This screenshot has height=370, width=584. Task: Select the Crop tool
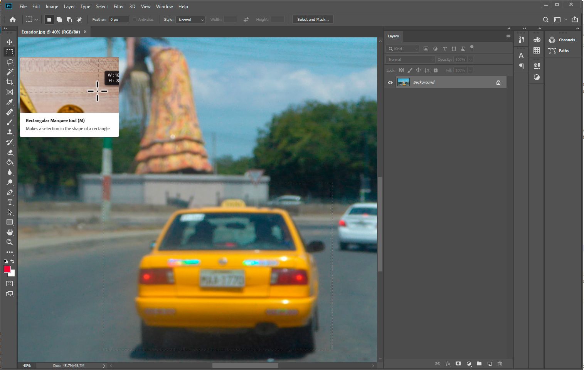pos(10,82)
